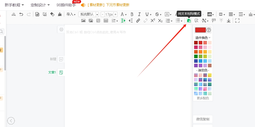The image size is (255, 127).
Task: Apply superscript formatting
Action: [x=153, y=21]
